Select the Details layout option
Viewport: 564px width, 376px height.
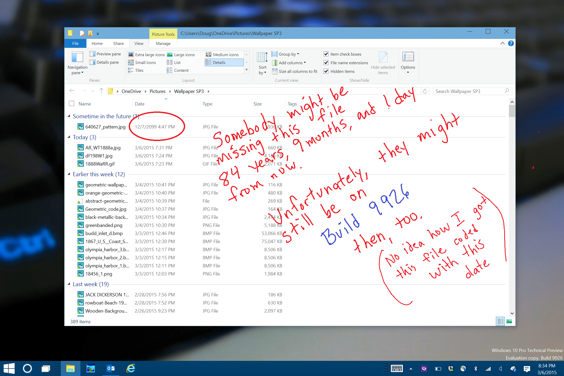(x=224, y=62)
